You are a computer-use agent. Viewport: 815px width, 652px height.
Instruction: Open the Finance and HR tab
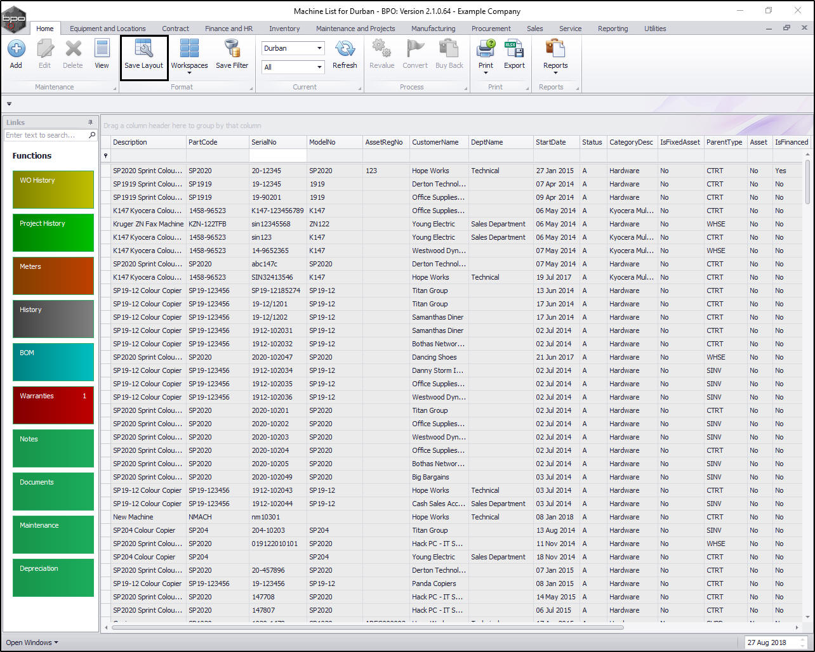pyautogui.click(x=229, y=29)
